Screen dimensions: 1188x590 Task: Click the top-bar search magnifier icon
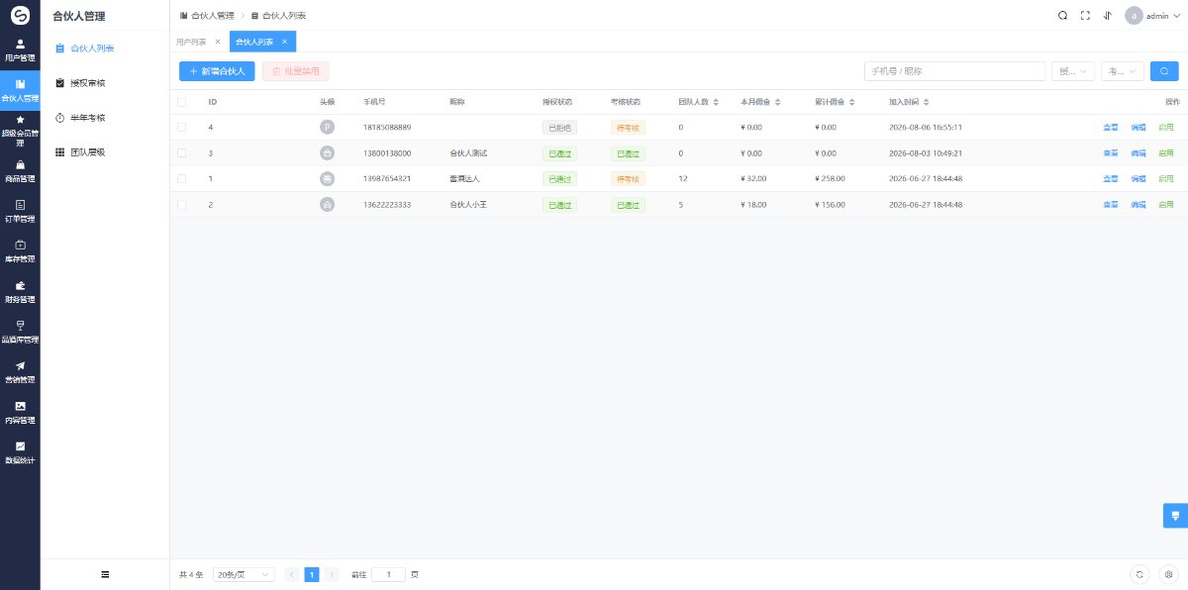point(1062,16)
